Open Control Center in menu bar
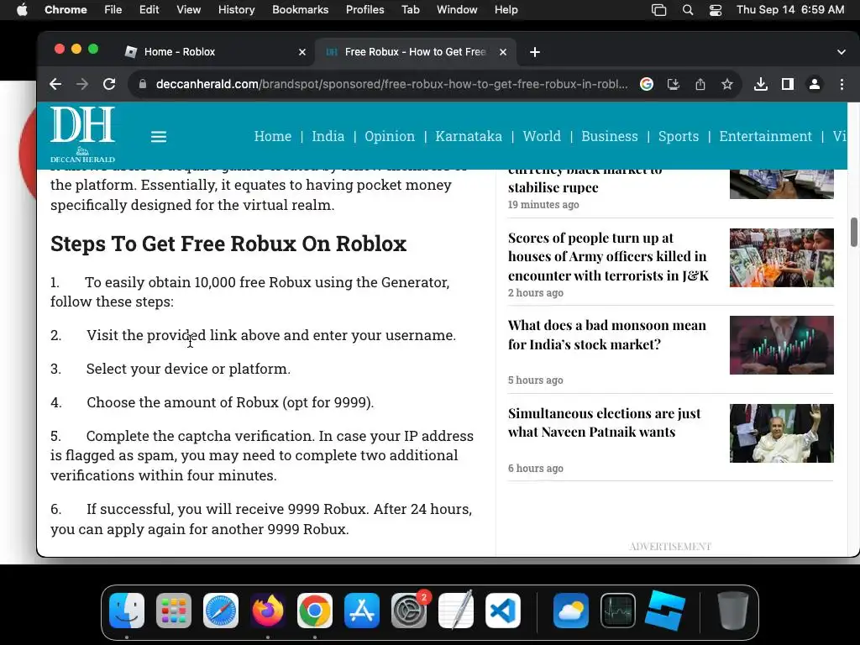Screen dimensions: 860x645 [716, 10]
